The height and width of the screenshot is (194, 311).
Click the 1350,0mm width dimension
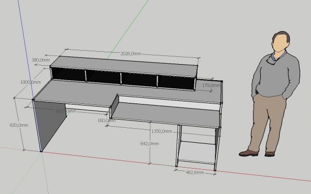(x=161, y=131)
